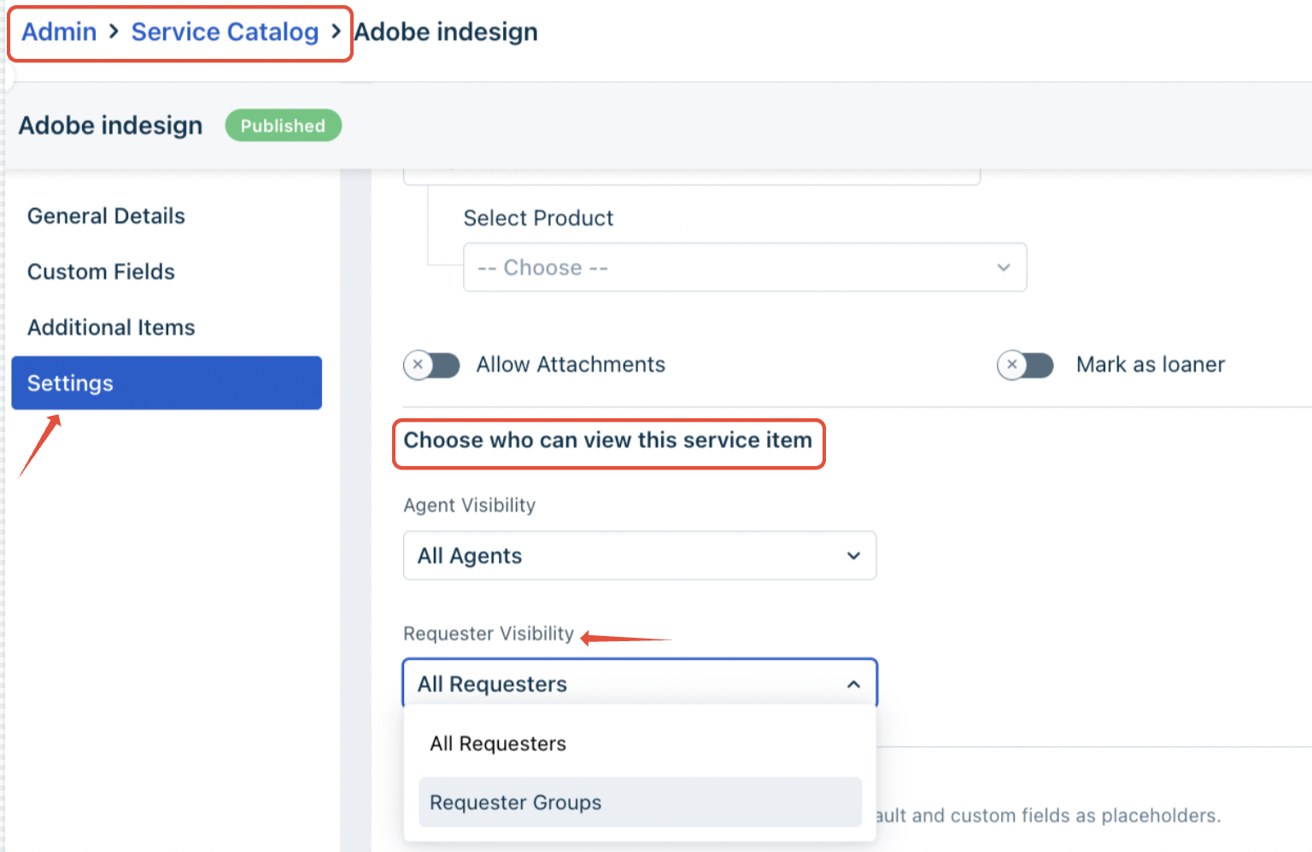Open the Select Product dropdown

[x=745, y=267]
